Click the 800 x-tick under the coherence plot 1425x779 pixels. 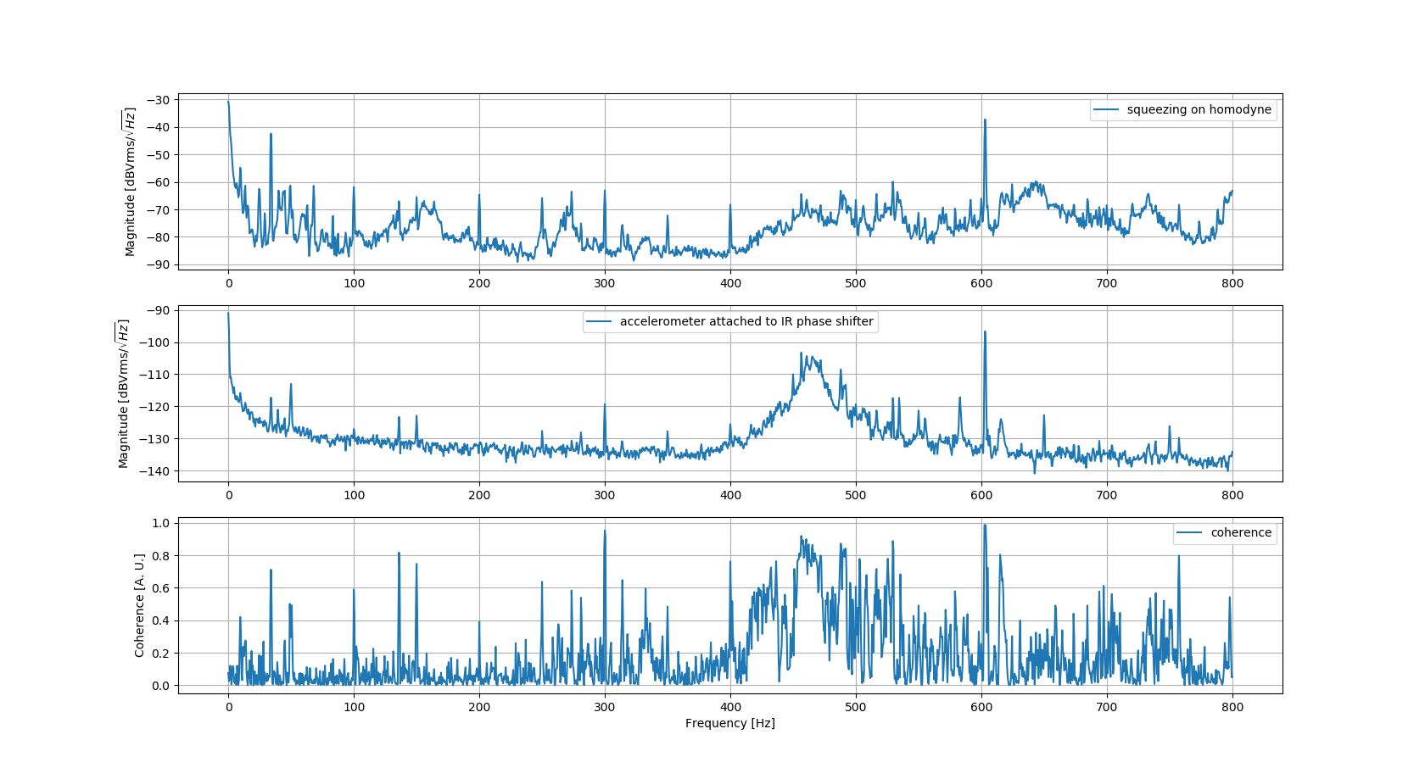pyautogui.click(x=1232, y=707)
